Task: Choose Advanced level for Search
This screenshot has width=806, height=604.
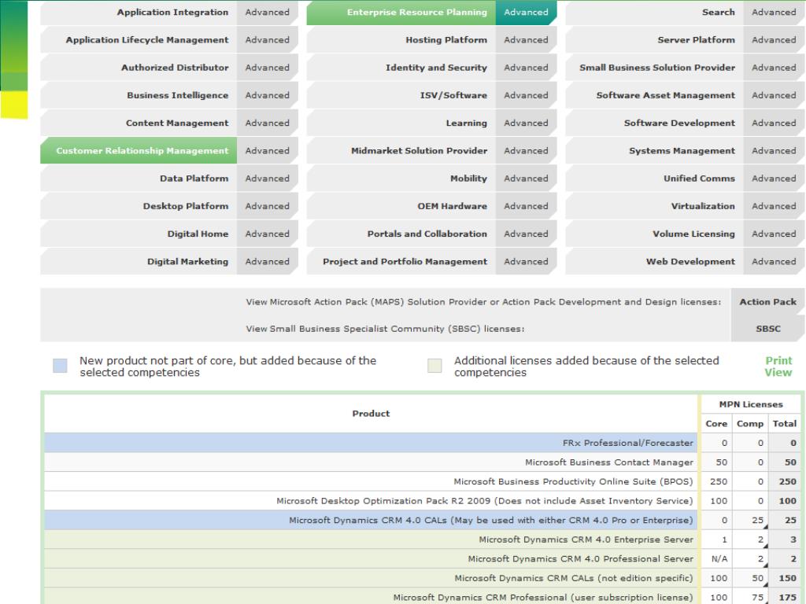Action: tap(775, 13)
